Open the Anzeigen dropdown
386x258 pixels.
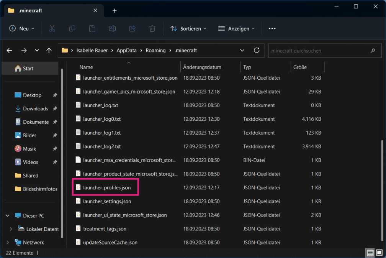(x=236, y=29)
